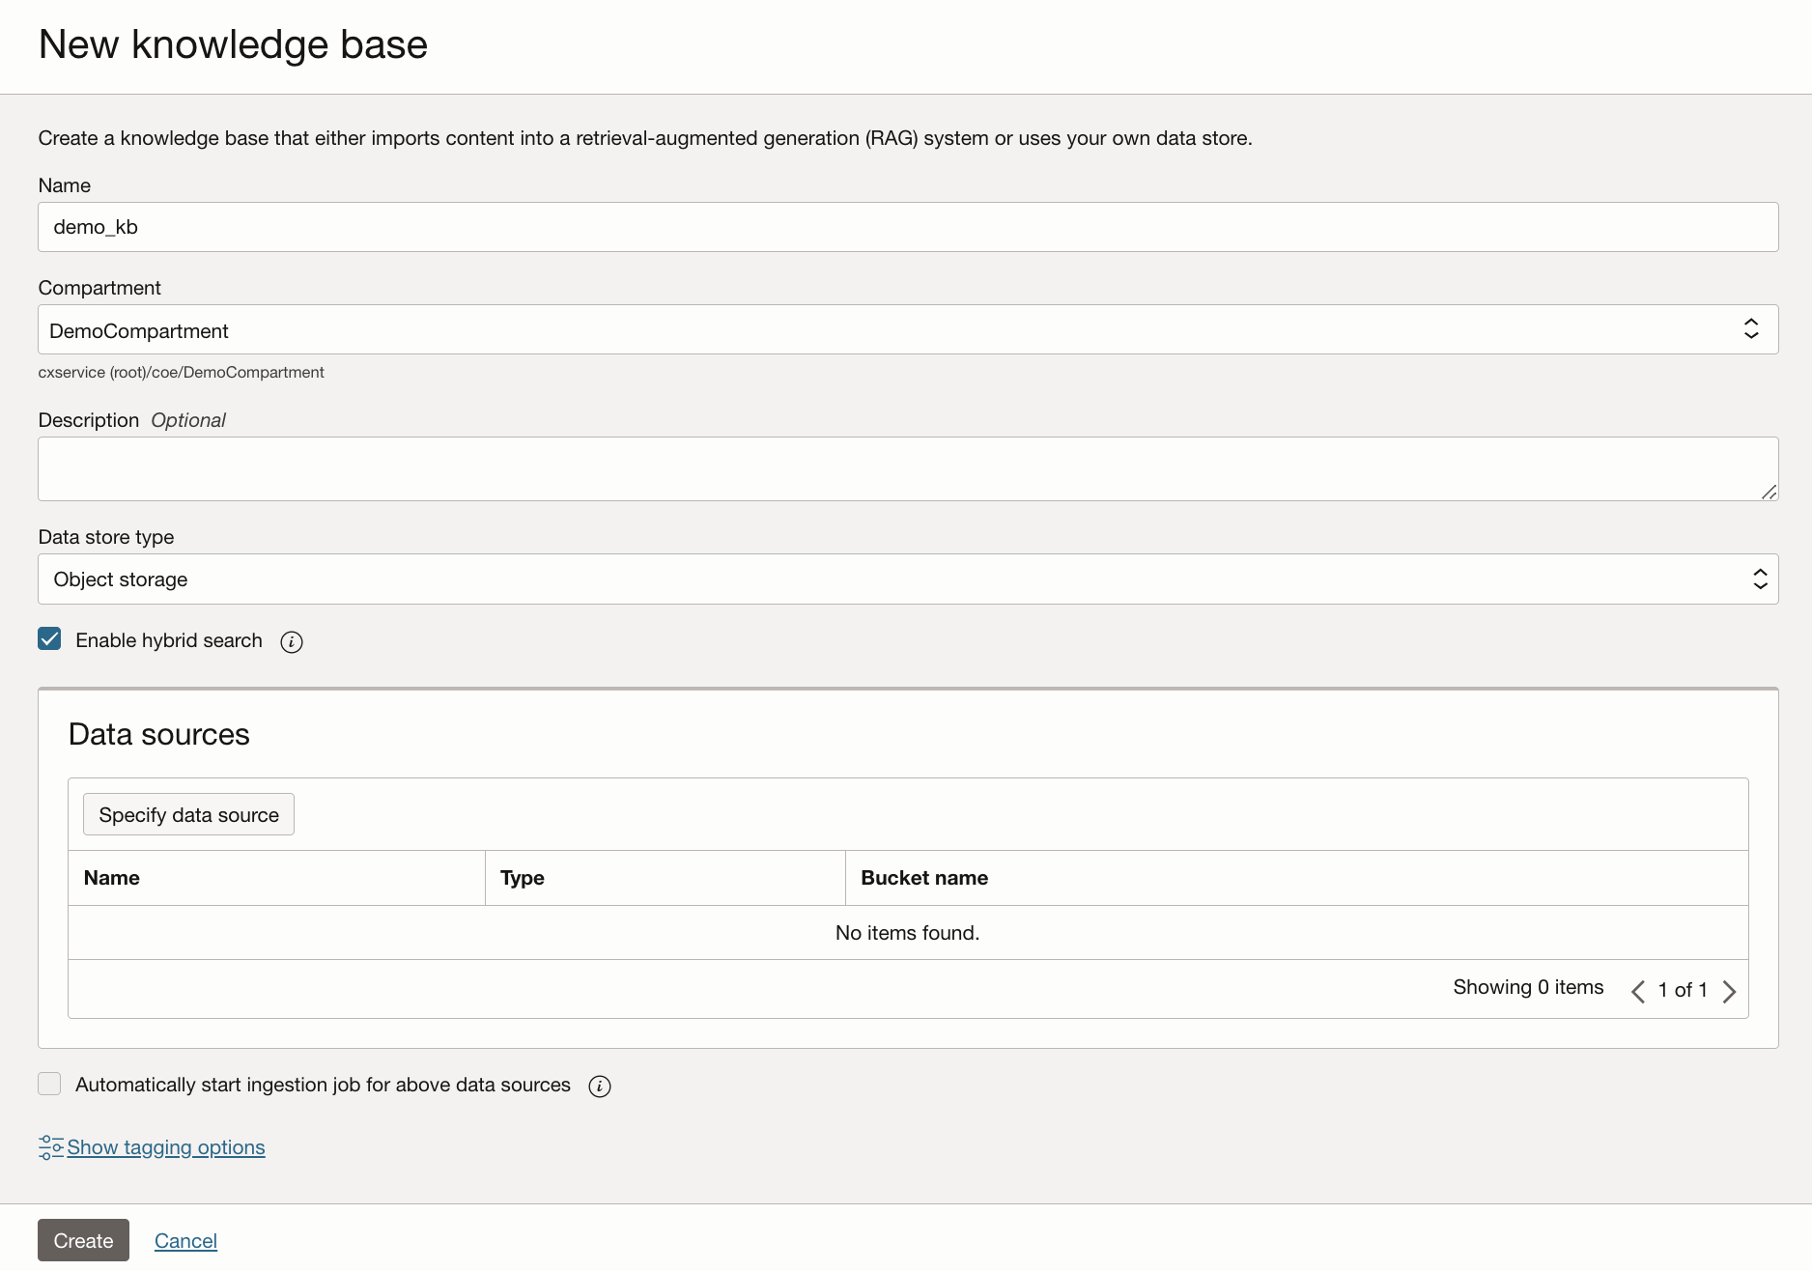Click the Cancel link
Viewport: 1812px width, 1271px height.
(x=185, y=1241)
